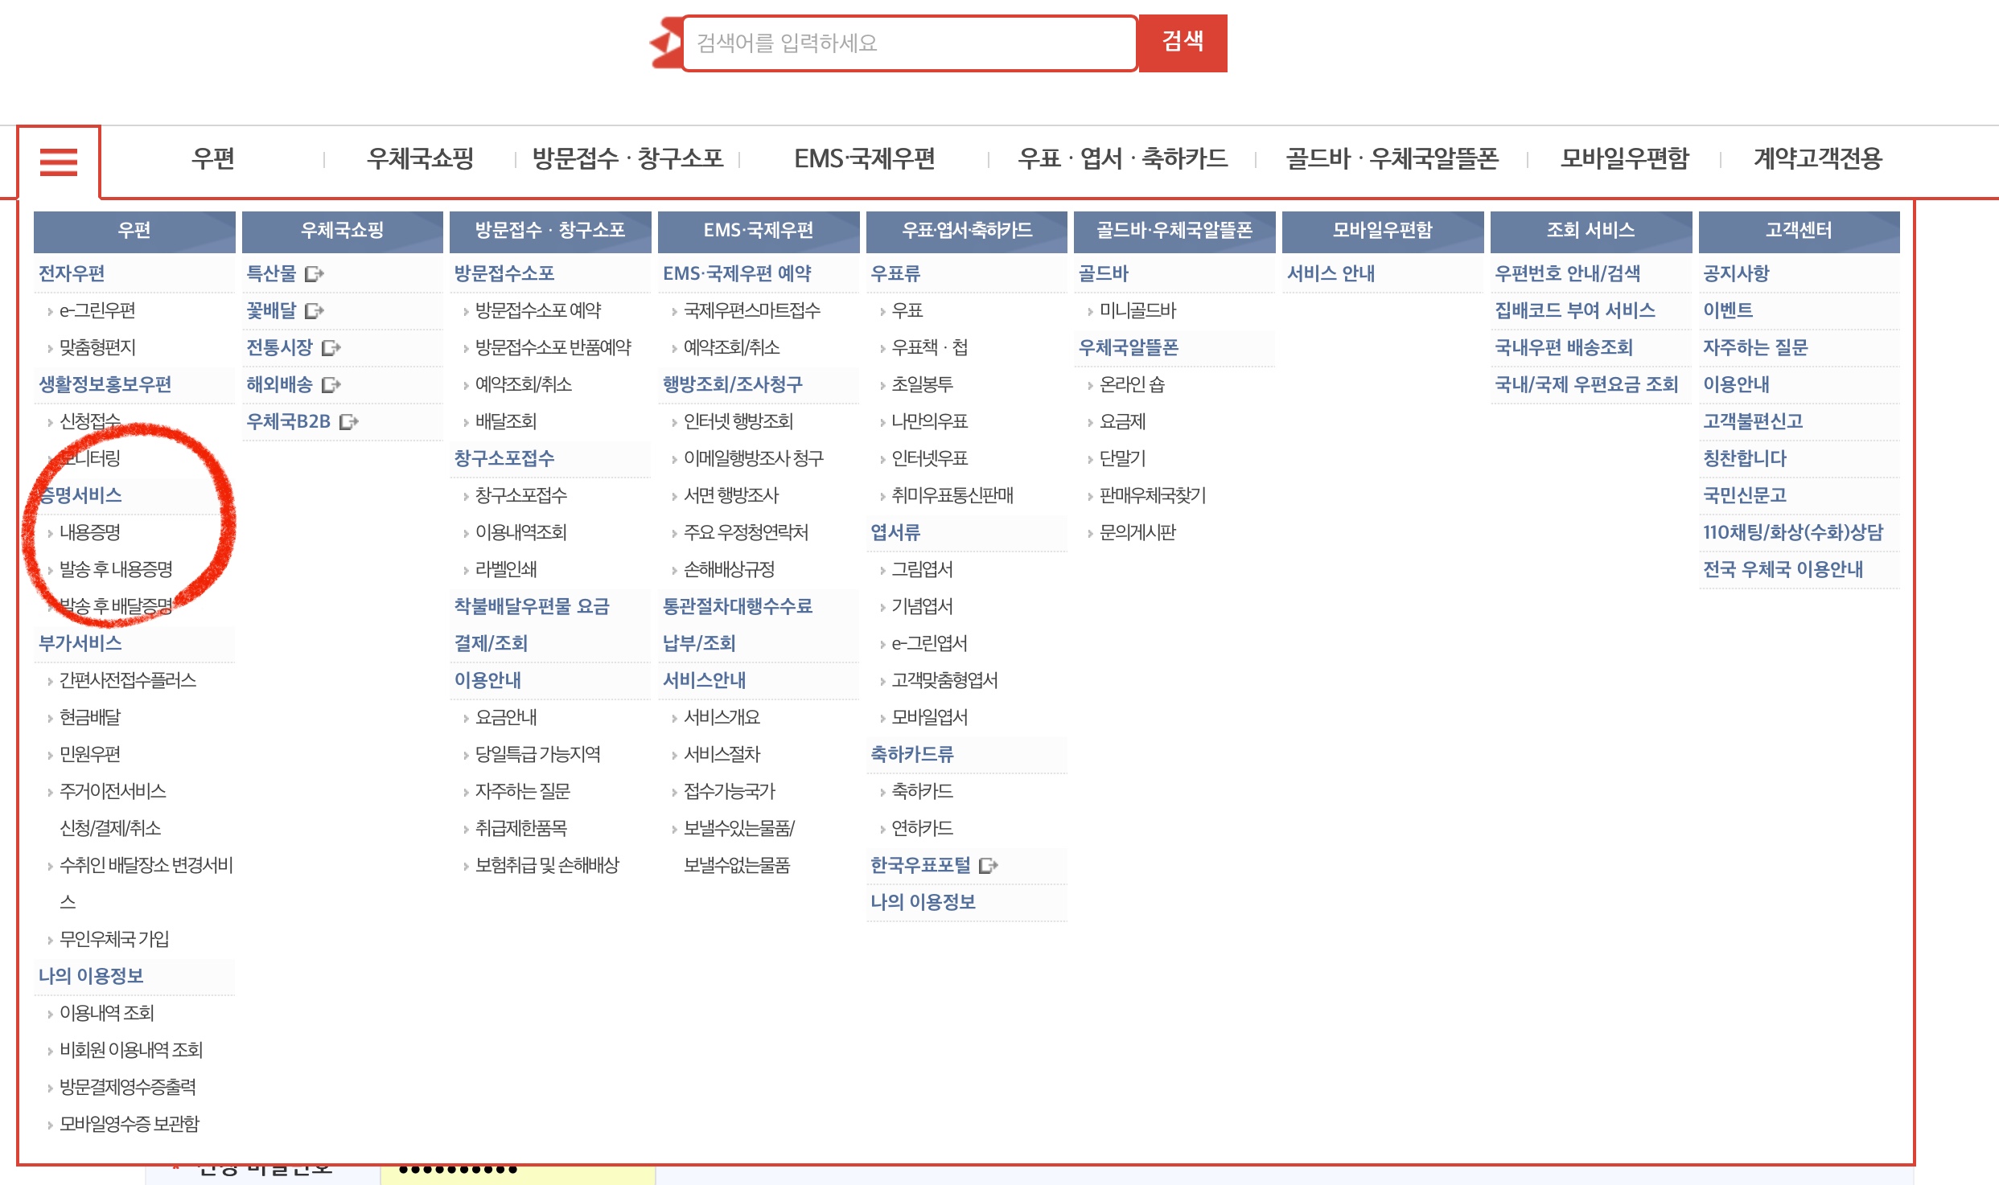1999x1185 pixels.
Task: Open the EMS·국제우편 top menu
Action: 864,159
